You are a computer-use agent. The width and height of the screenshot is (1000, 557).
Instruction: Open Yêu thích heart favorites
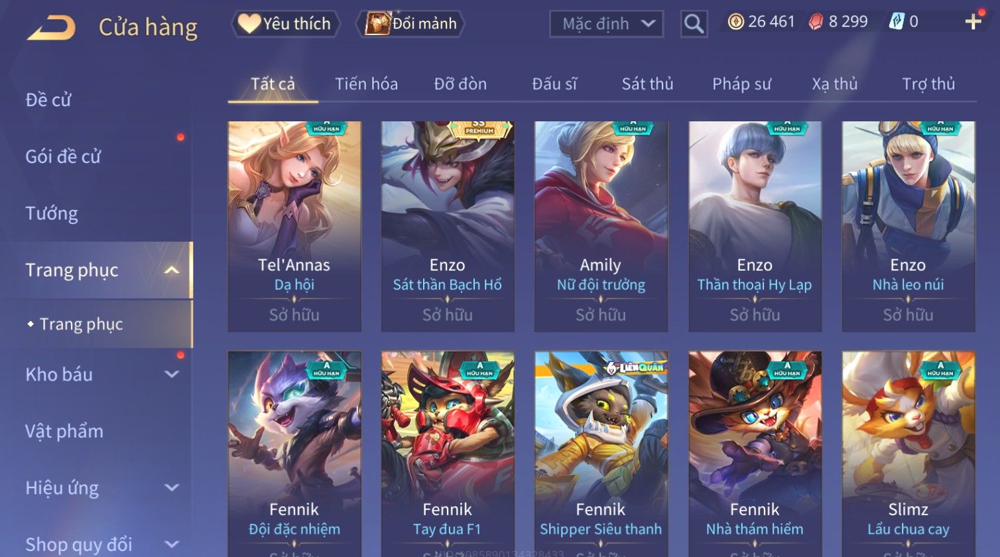[x=285, y=24]
